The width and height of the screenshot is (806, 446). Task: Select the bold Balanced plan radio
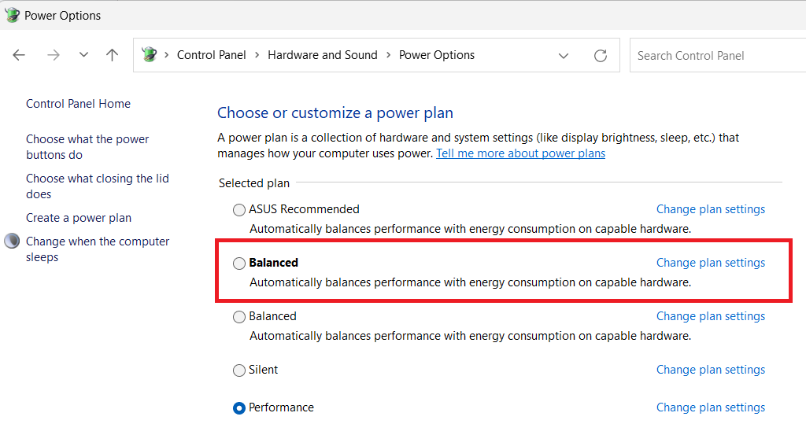[x=239, y=264]
